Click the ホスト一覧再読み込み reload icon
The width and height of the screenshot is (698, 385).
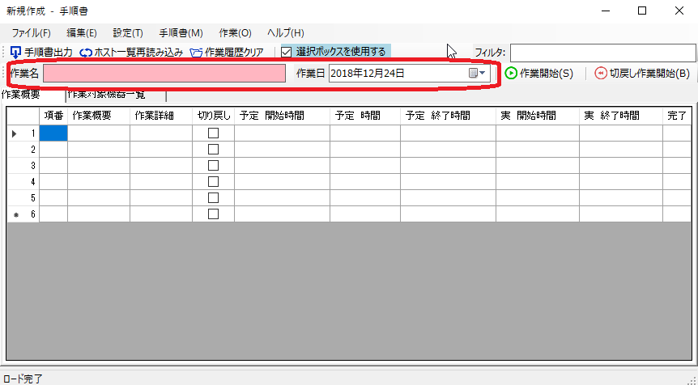pos(86,53)
